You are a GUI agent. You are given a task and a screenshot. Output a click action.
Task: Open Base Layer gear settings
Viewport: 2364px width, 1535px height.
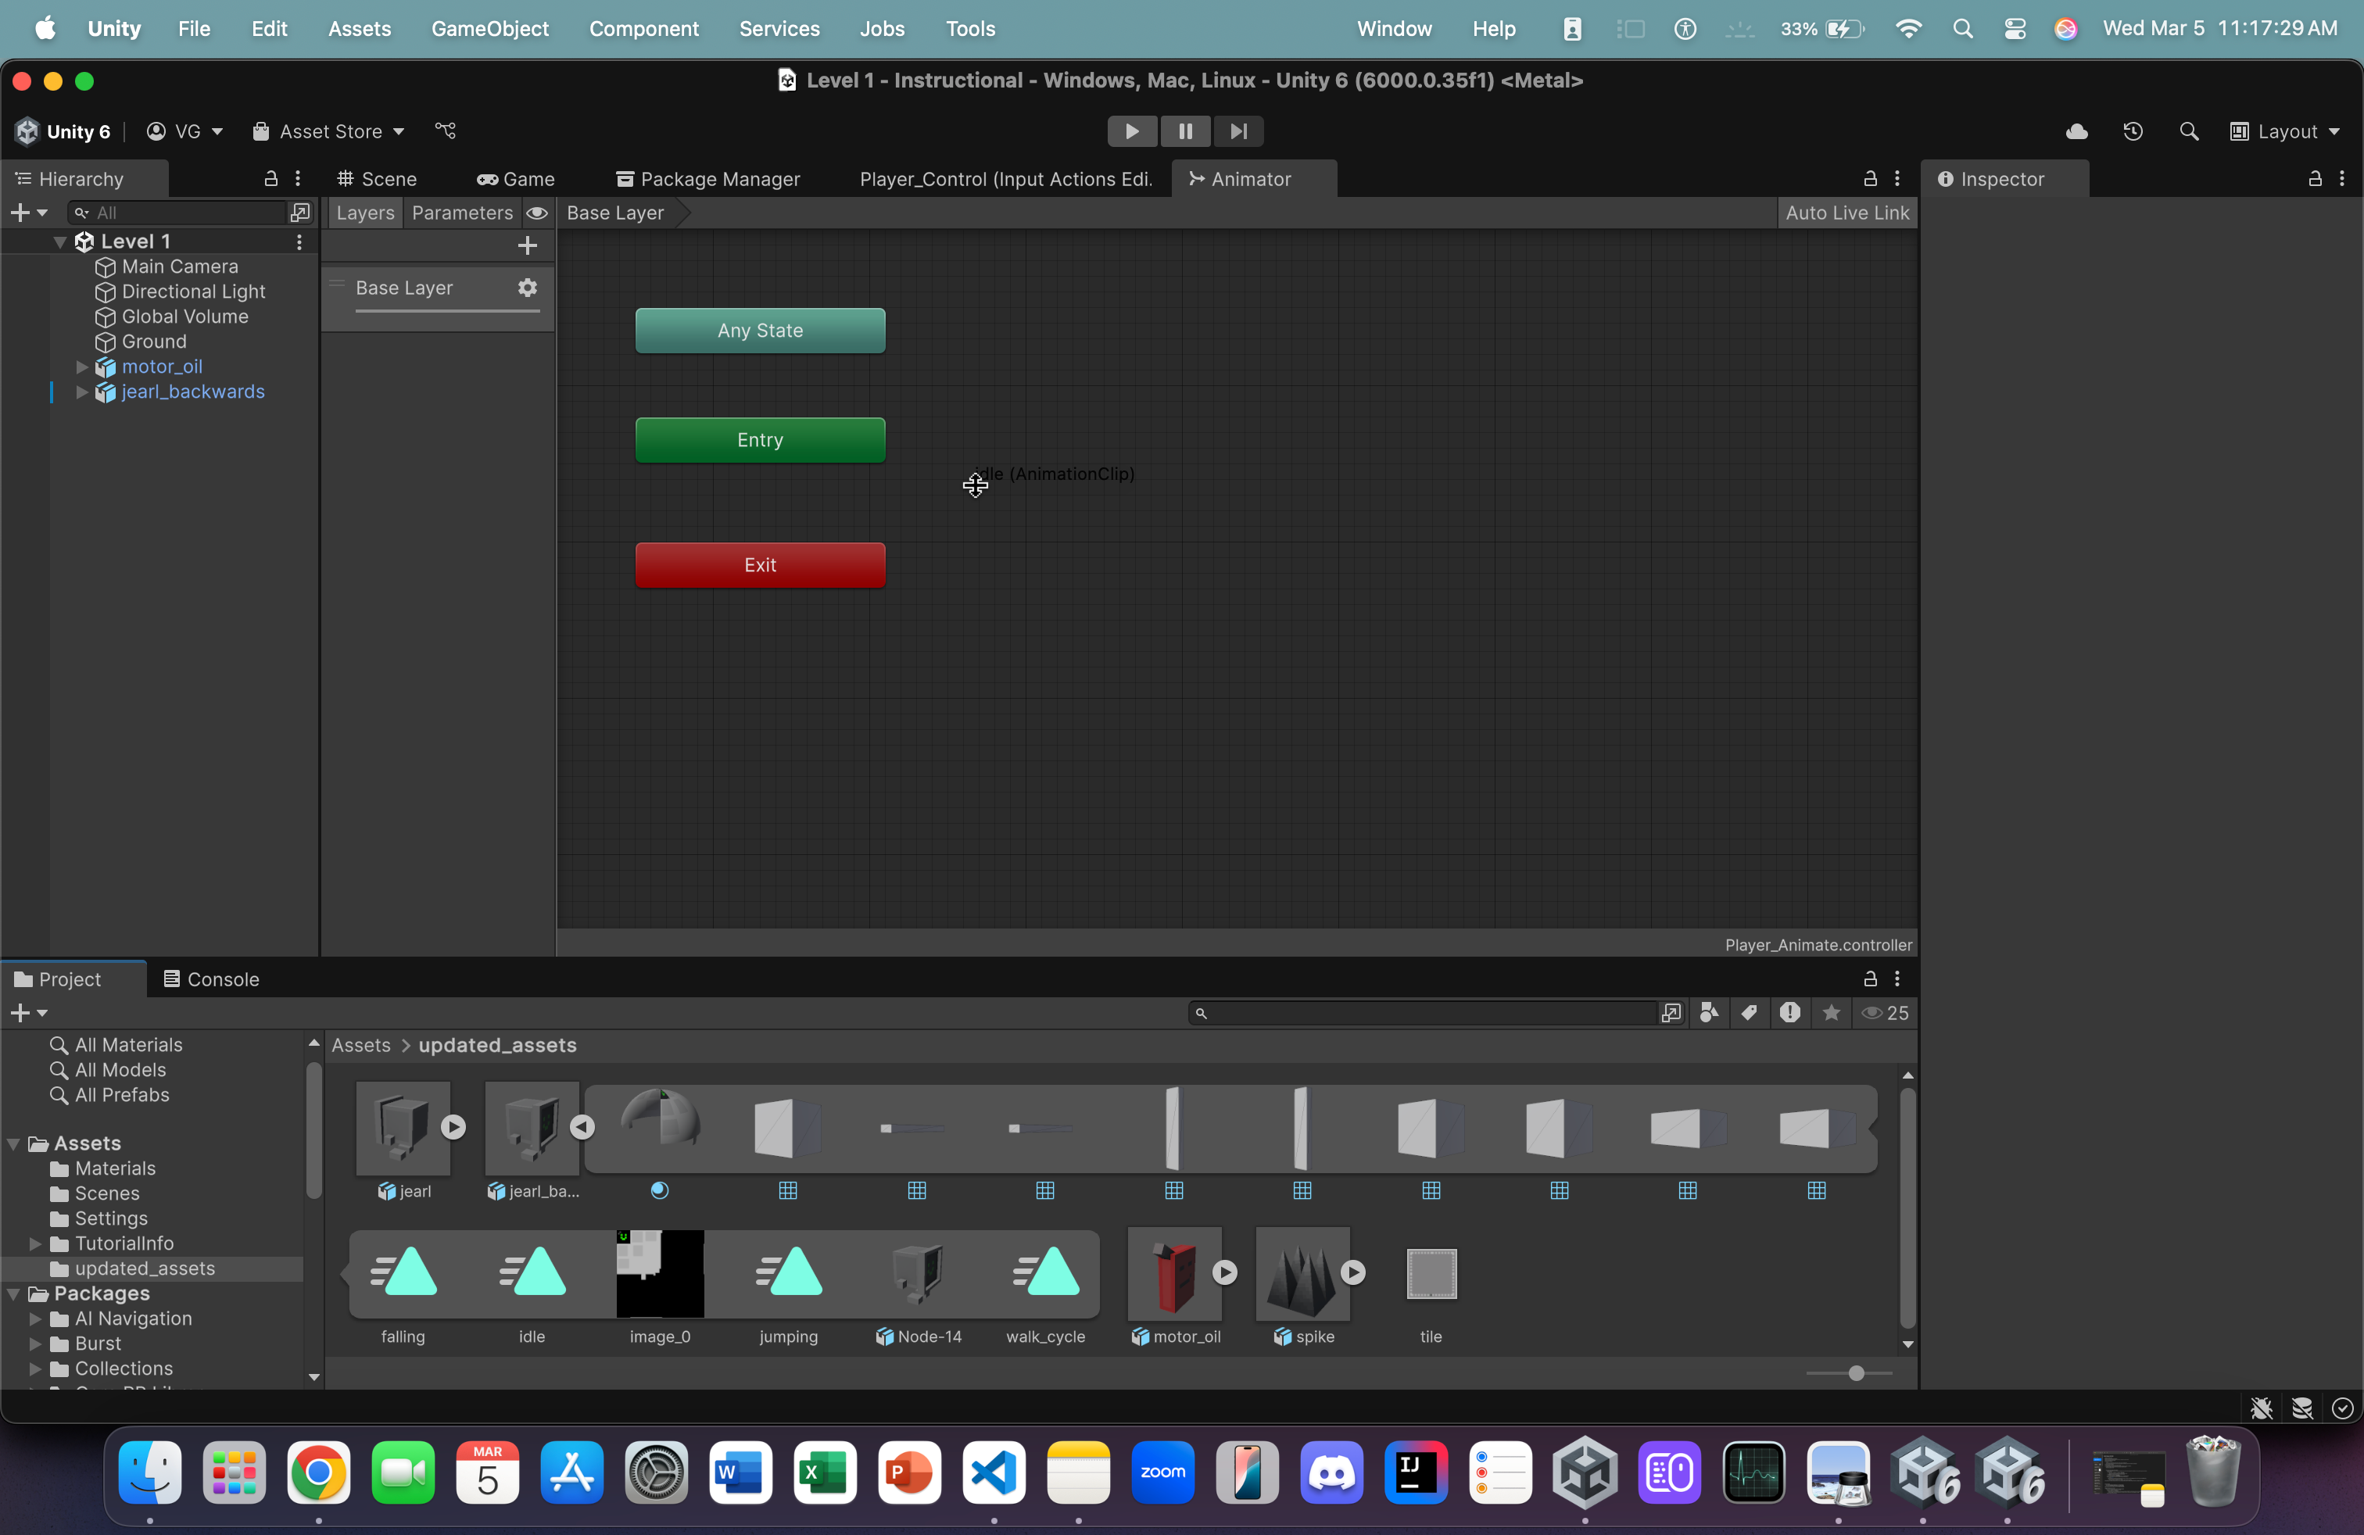[x=528, y=287]
